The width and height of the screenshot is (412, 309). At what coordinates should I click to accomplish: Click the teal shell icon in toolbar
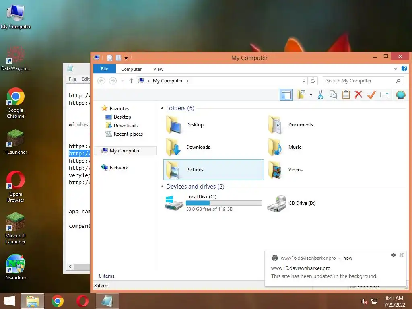tap(400, 95)
